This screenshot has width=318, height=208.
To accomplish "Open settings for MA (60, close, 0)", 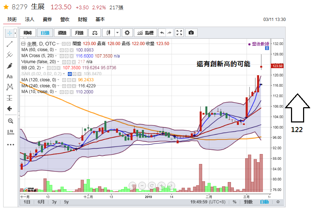I will tap(66, 50).
